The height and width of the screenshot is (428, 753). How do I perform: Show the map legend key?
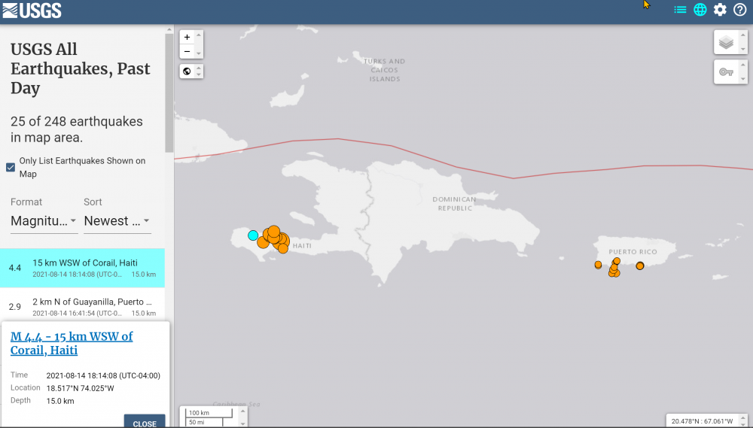coord(726,72)
